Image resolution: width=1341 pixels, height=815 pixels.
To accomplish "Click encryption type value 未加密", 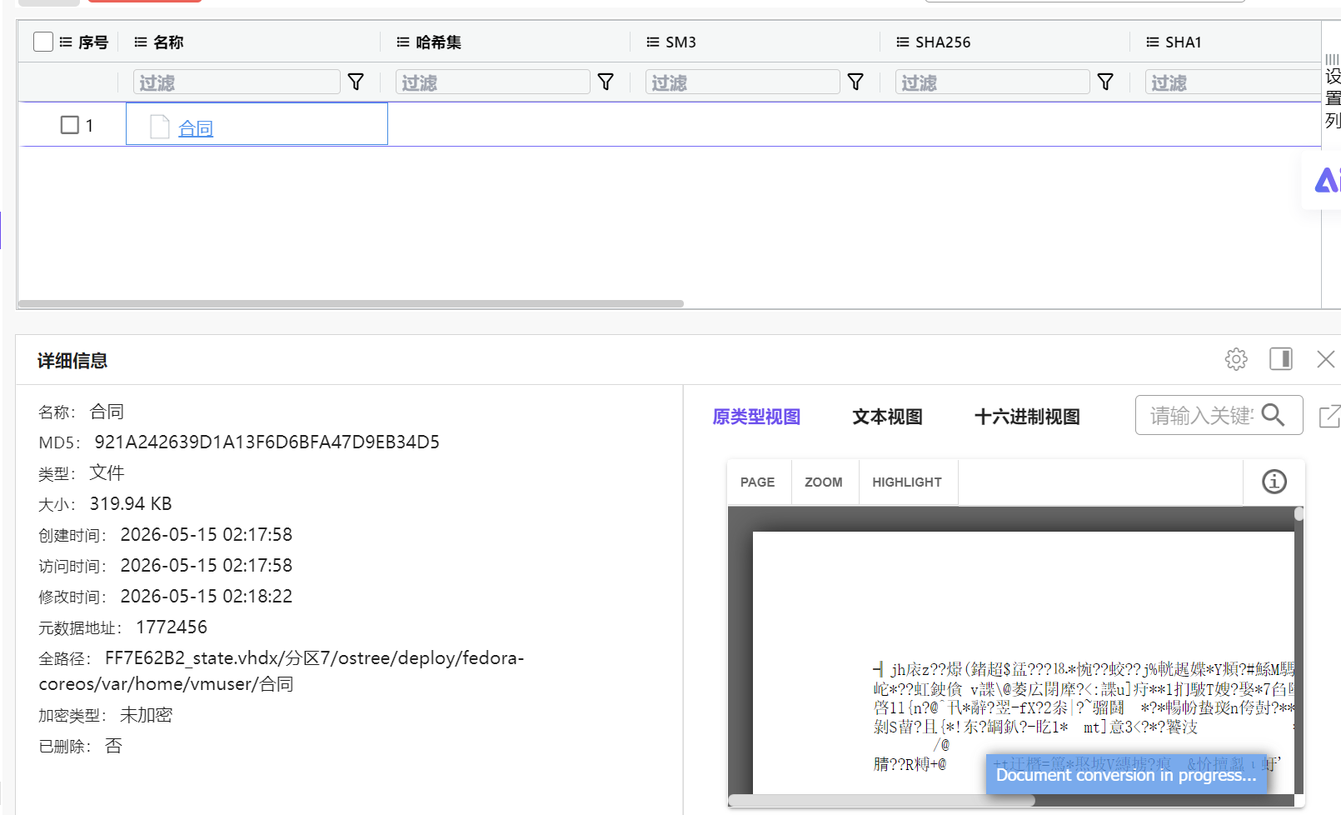I will click(146, 715).
